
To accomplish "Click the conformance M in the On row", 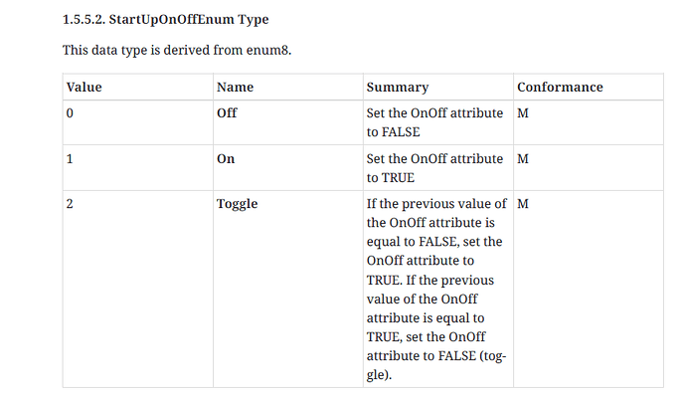I will click(522, 159).
